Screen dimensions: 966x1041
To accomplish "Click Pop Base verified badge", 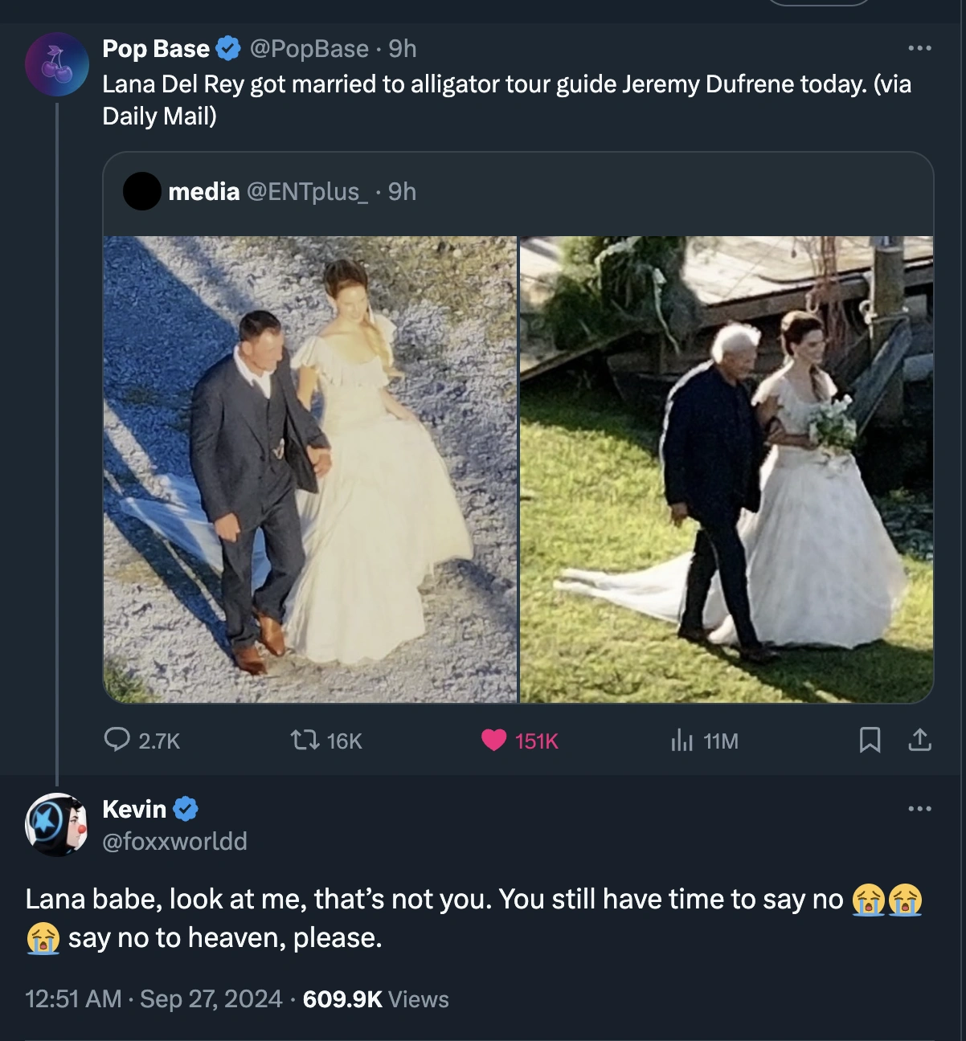I will (228, 49).
